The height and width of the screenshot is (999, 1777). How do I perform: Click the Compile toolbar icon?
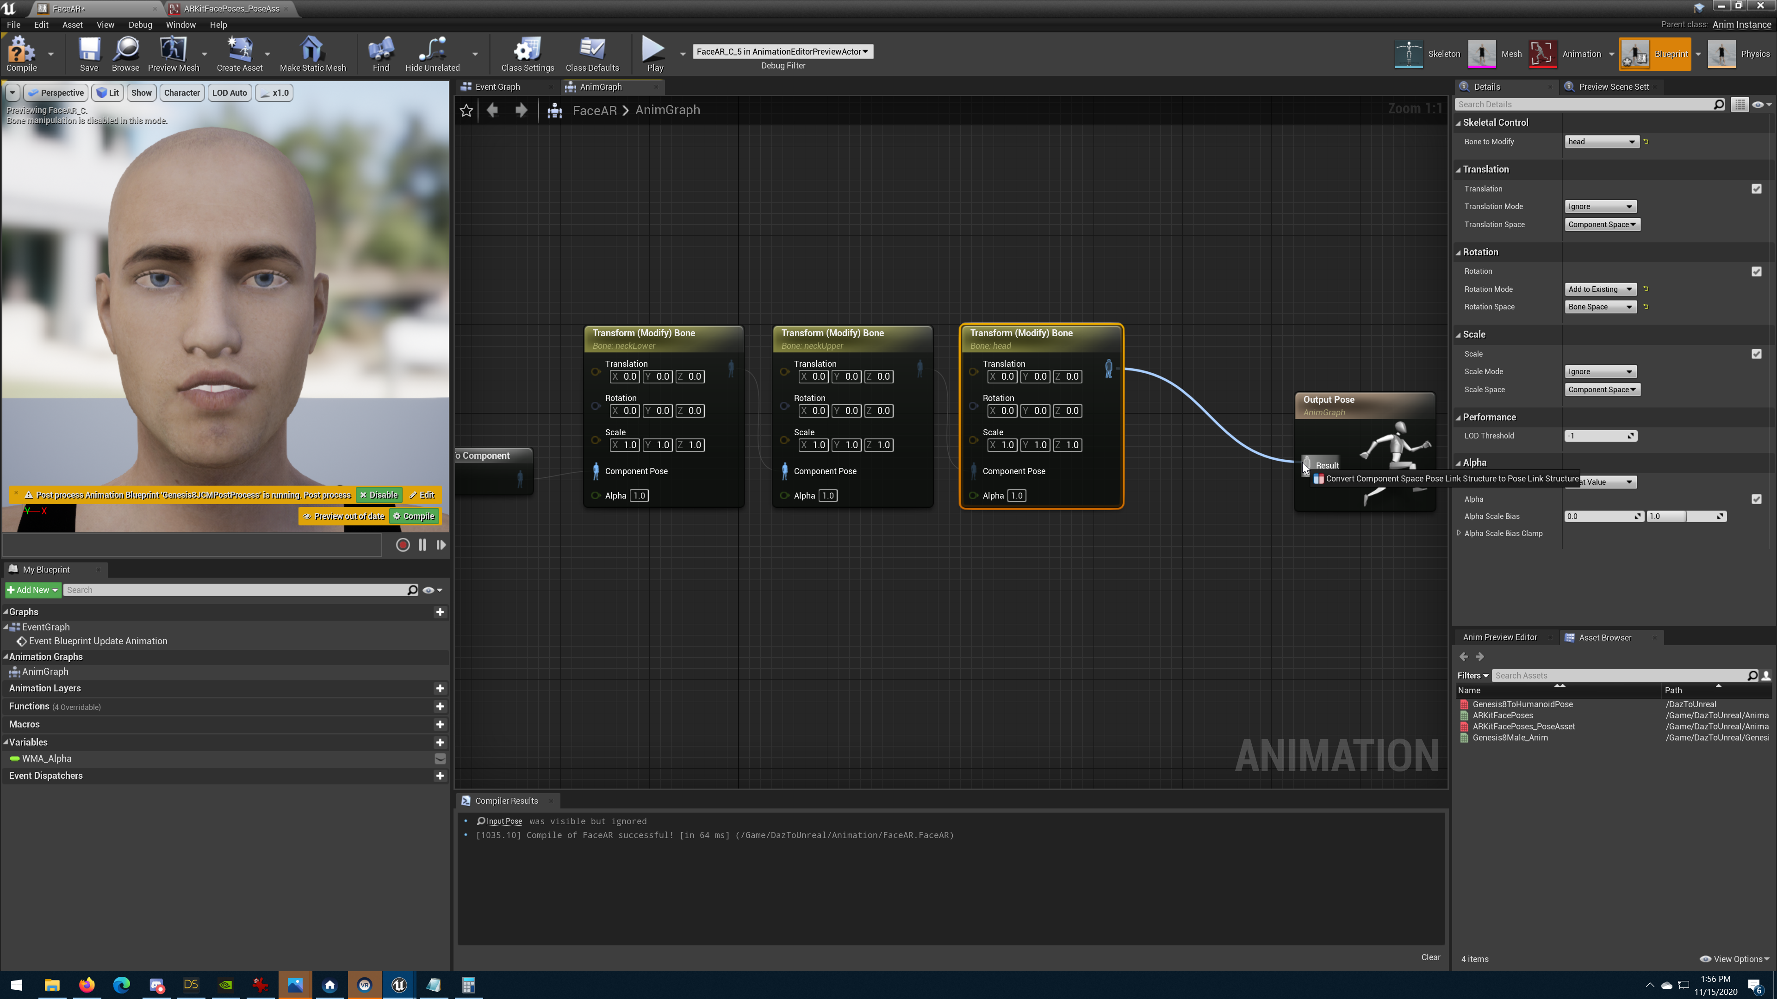tap(21, 54)
